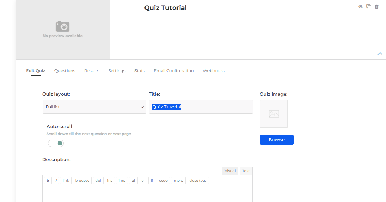The height and width of the screenshot is (202, 386).
Task: Switch editor to Text mode
Action: click(246, 171)
